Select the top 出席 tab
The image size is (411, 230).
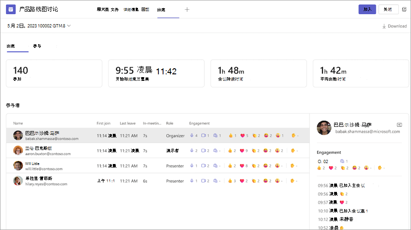161,10
